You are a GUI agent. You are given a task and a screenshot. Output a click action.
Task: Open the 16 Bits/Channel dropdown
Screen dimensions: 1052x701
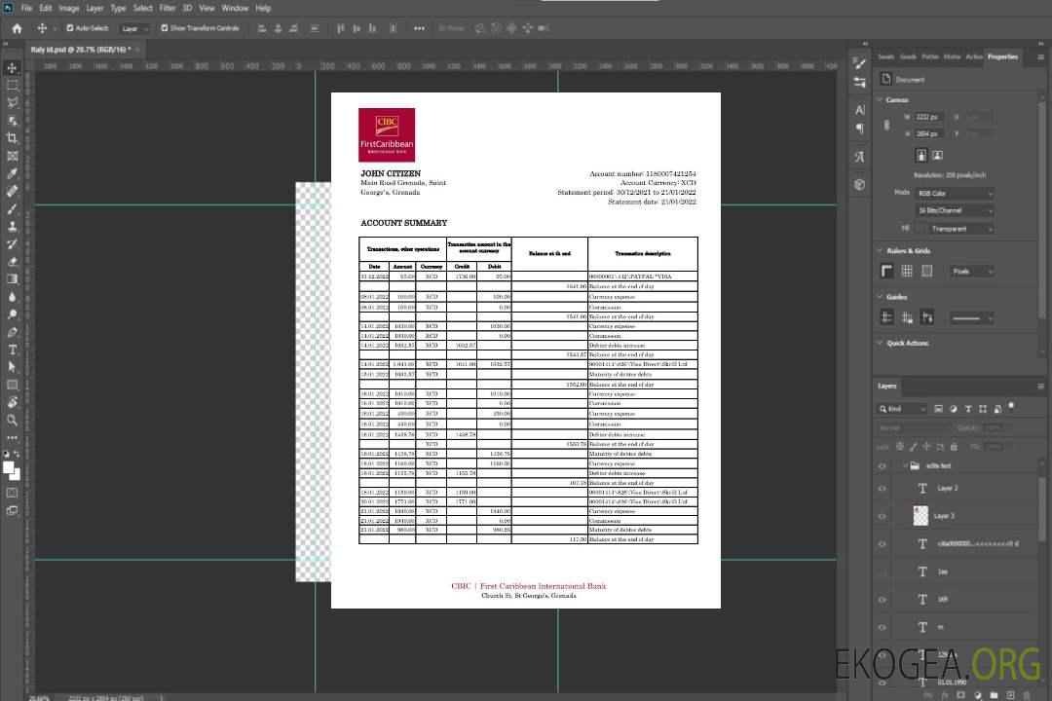click(954, 210)
